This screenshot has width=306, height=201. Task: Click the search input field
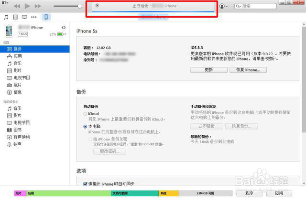pos(255,6)
